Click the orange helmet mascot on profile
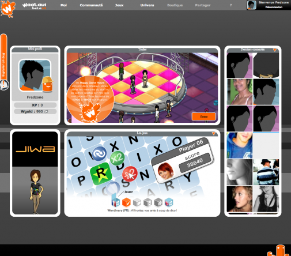This screenshot has height=256, width=291. (47, 84)
